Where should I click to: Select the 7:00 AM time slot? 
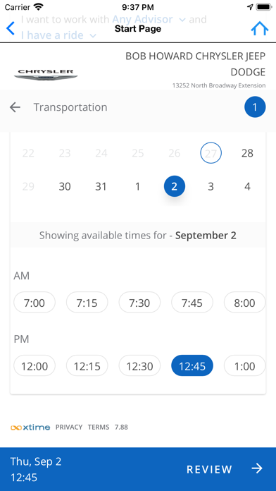click(34, 303)
